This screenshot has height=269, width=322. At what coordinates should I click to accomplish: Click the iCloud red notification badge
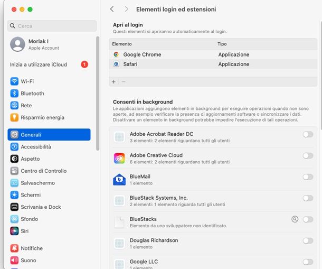84,64
